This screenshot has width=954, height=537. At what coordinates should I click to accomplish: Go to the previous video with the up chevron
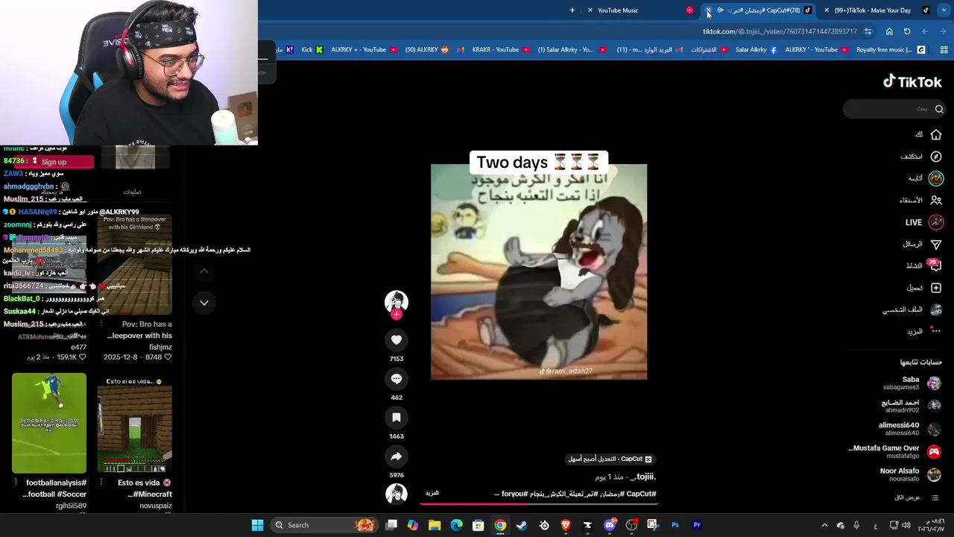203,271
